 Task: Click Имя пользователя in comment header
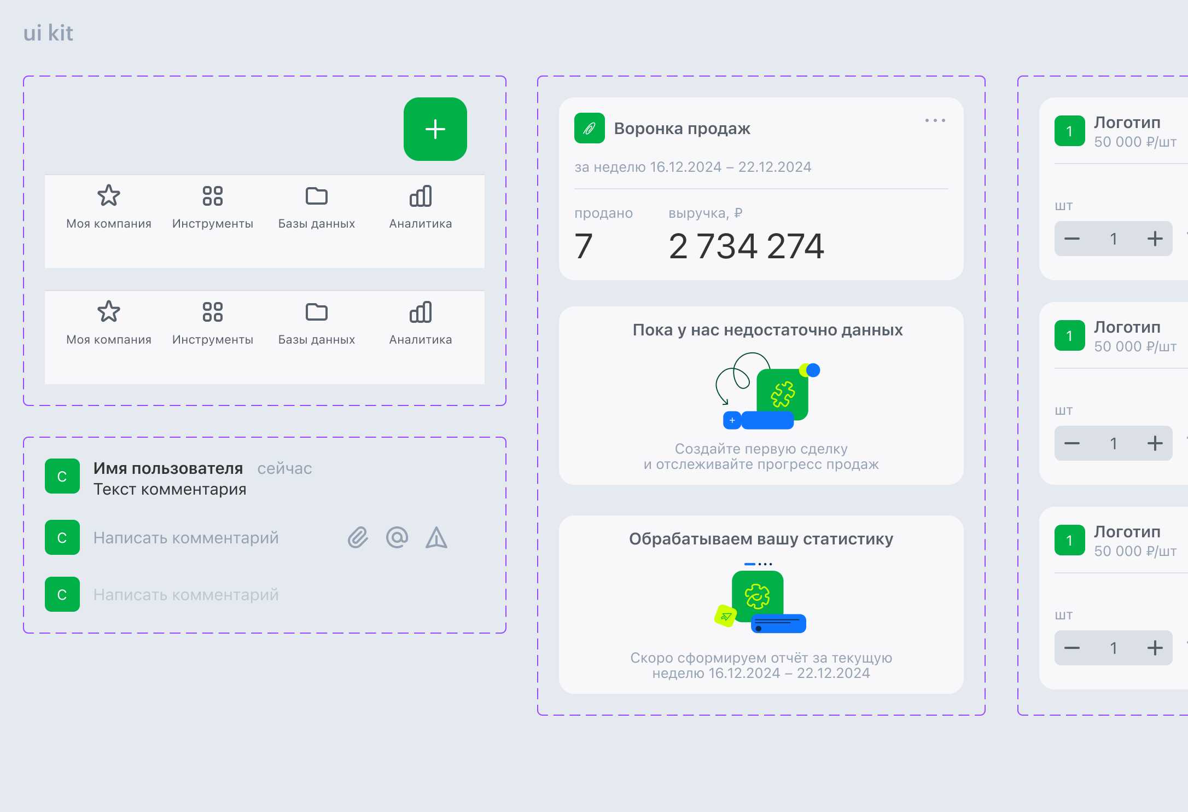(168, 468)
